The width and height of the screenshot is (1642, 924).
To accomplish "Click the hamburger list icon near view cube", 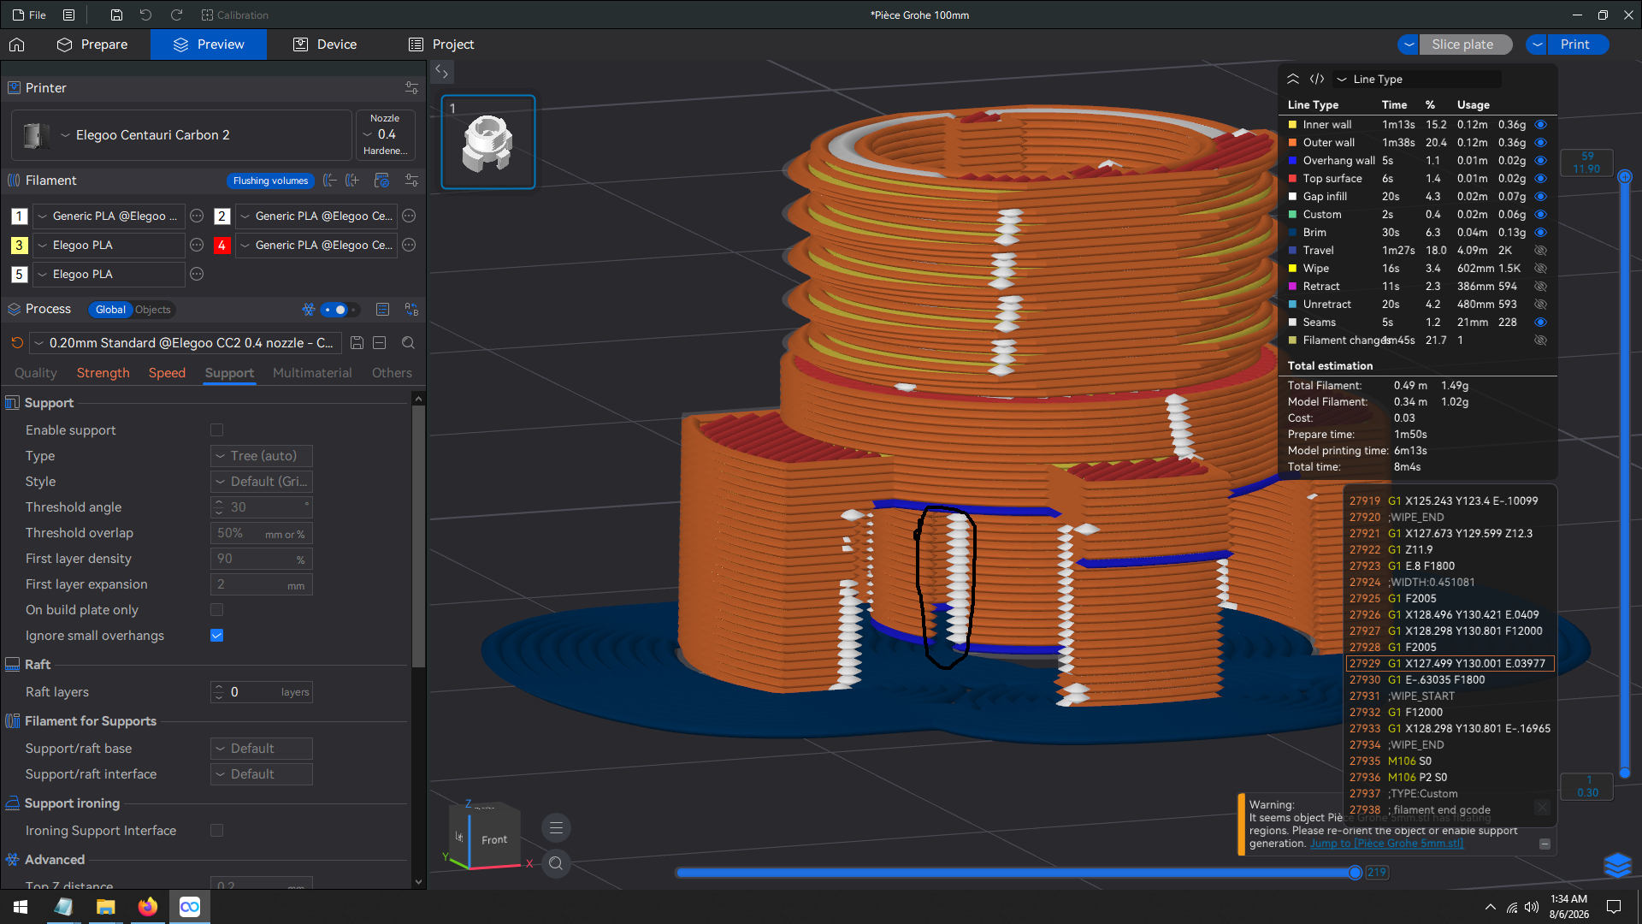I will pos(556,827).
